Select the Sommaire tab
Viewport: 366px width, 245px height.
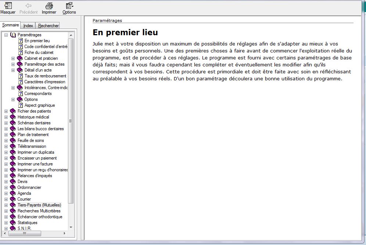click(x=10, y=25)
